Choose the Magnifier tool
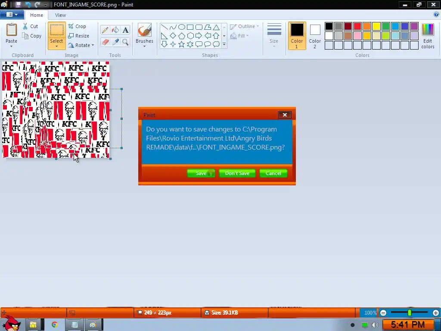The width and height of the screenshot is (441, 331). tap(125, 42)
